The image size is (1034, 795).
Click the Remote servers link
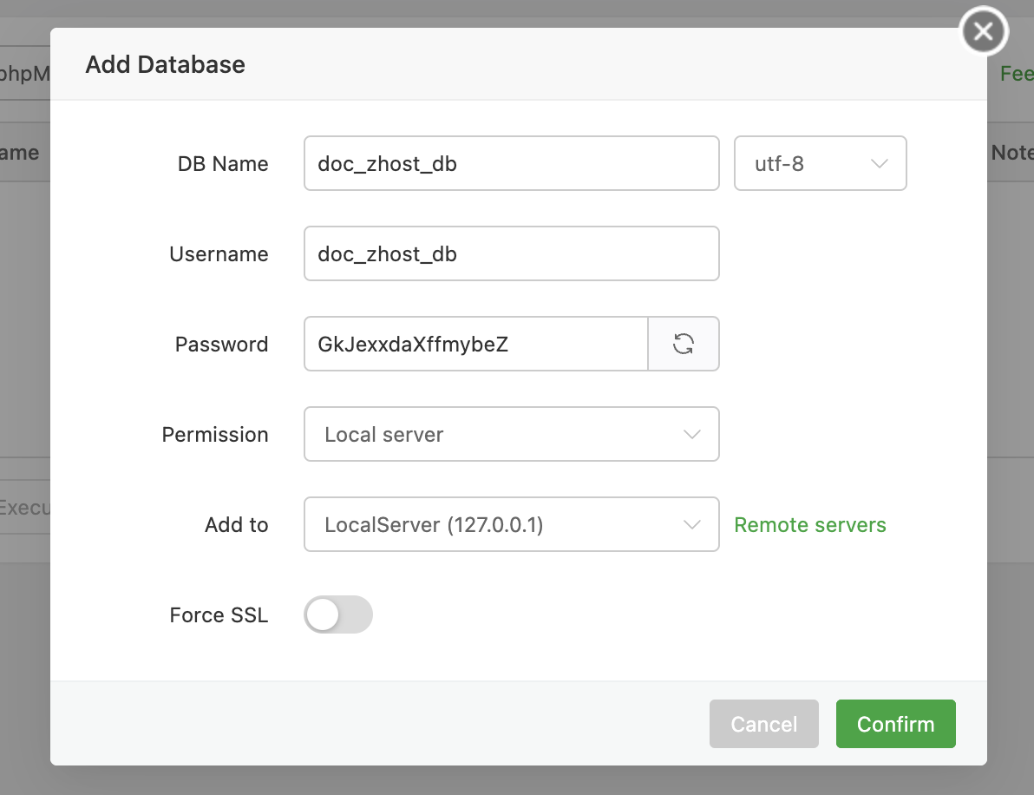(809, 524)
